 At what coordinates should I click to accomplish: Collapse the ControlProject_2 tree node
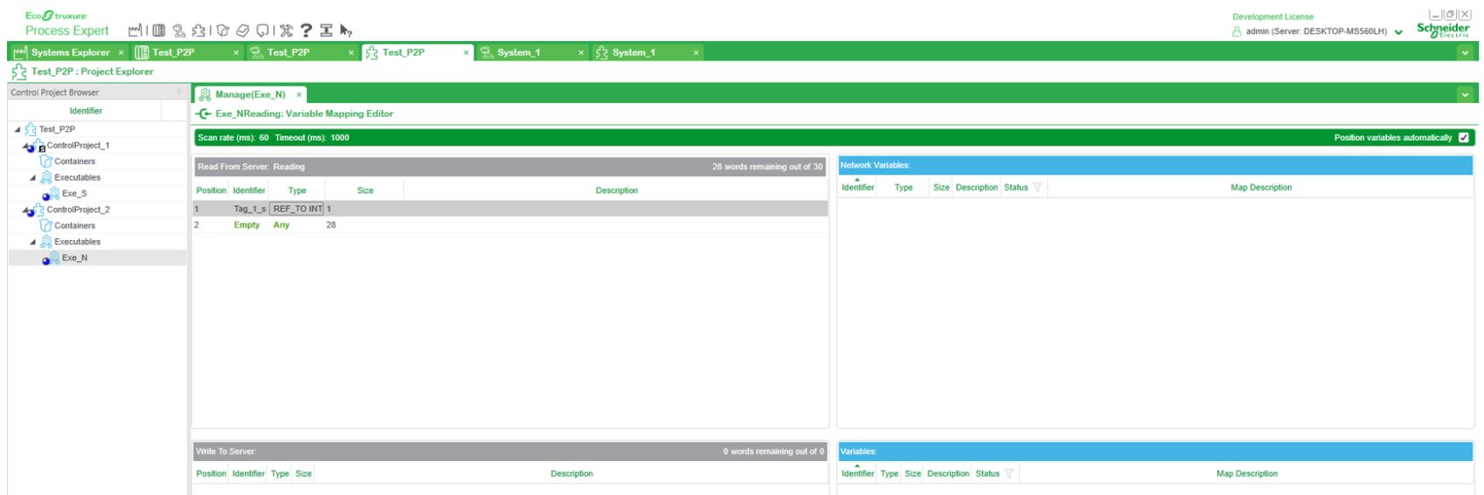pyautogui.click(x=26, y=210)
